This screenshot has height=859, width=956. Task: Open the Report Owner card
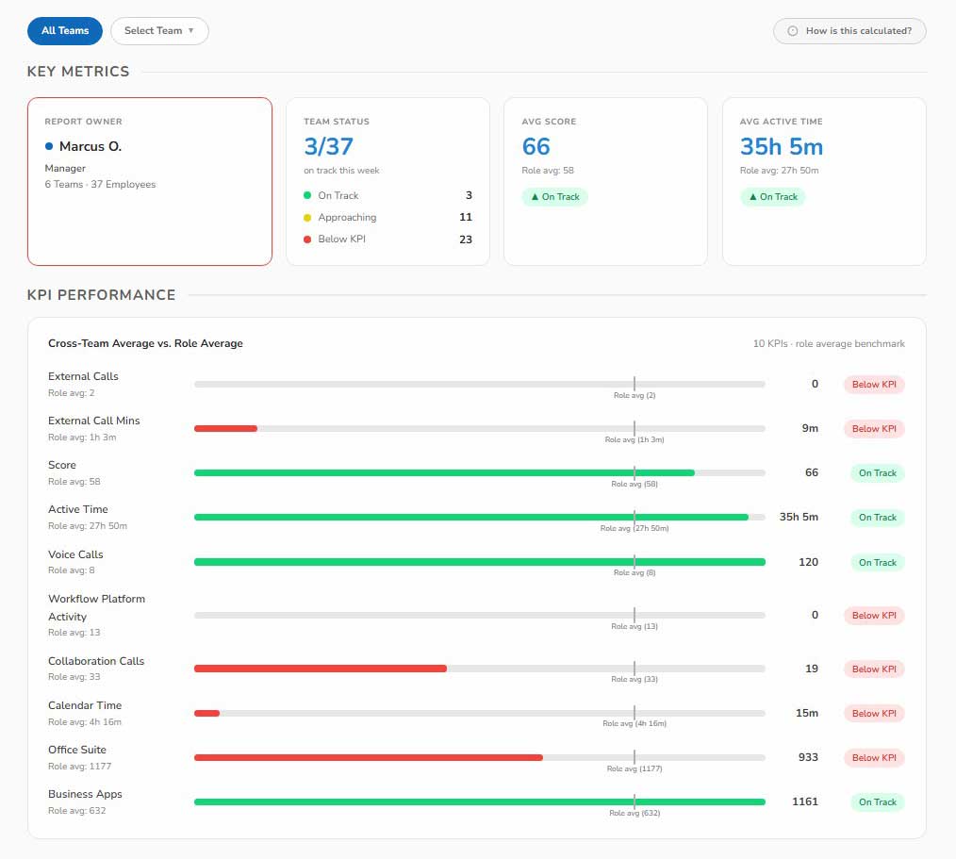(x=149, y=181)
